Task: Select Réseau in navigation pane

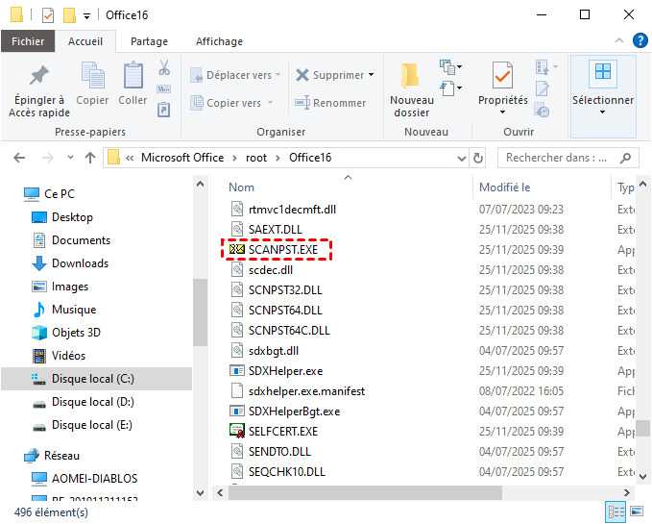Action: click(x=52, y=456)
